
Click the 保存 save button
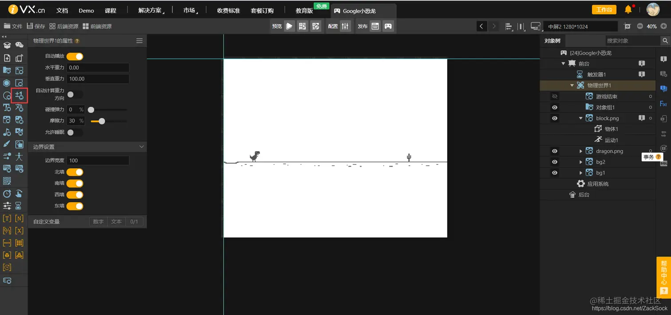pos(36,26)
